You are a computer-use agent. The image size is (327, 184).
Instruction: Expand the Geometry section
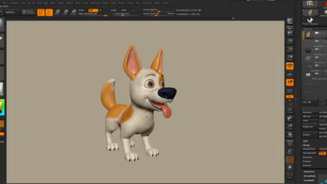point(309,172)
